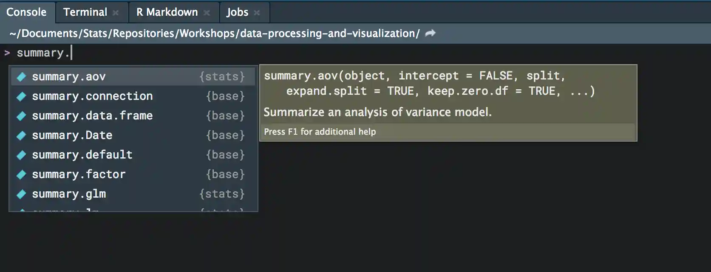Click diamond icon beside summary.Date
This screenshot has width=711, height=272.
coord(21,136)
